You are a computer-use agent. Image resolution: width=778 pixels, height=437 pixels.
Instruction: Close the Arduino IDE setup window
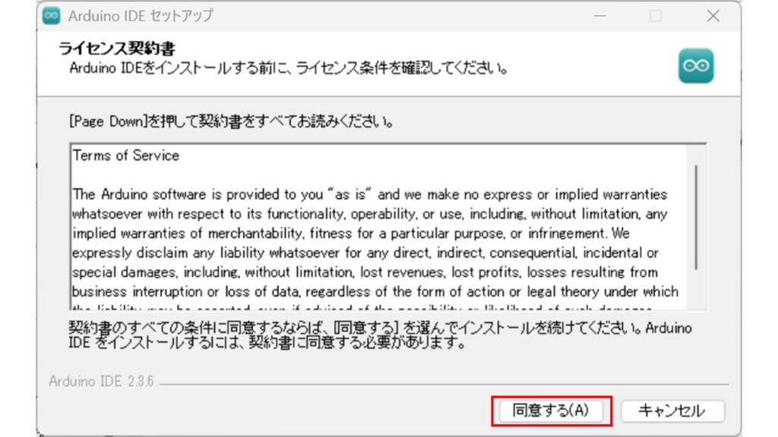pos(713,16)
